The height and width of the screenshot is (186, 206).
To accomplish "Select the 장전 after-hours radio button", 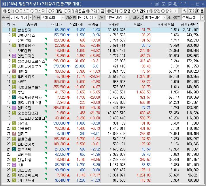I will [x=151, y=11].
